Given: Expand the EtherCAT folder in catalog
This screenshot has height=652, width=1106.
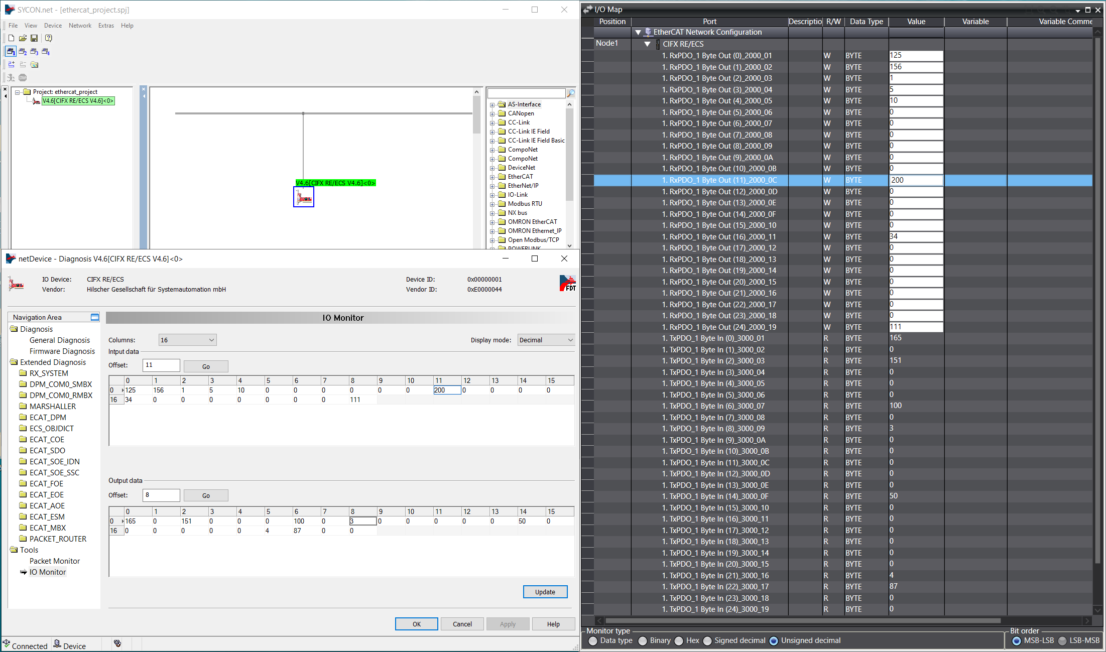Looking at the screenshot, I should pyautogui.click(x=493, y=177).
